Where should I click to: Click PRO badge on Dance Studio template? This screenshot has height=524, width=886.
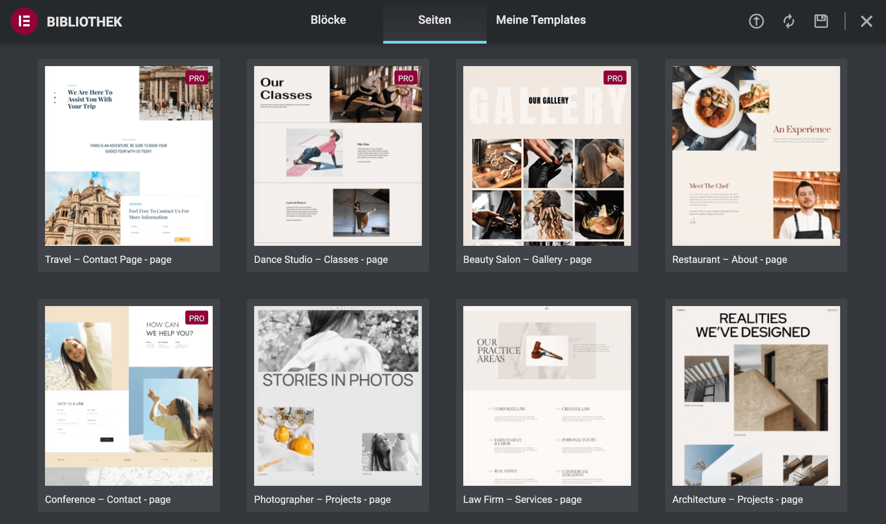[405, 78]
